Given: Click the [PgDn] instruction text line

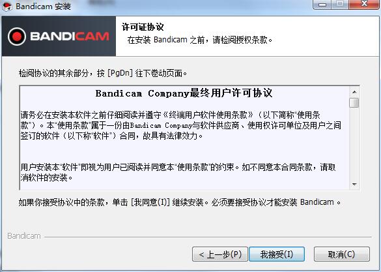Looking at the screenshot, I should point(103,73).
